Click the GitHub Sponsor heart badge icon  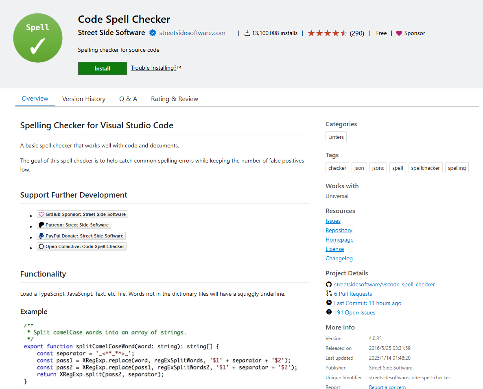click(41, 214)
